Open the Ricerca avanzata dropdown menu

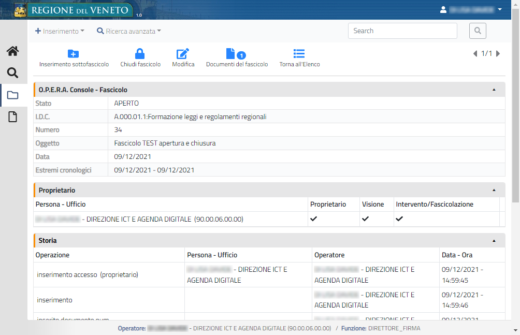tap(128, 31)
